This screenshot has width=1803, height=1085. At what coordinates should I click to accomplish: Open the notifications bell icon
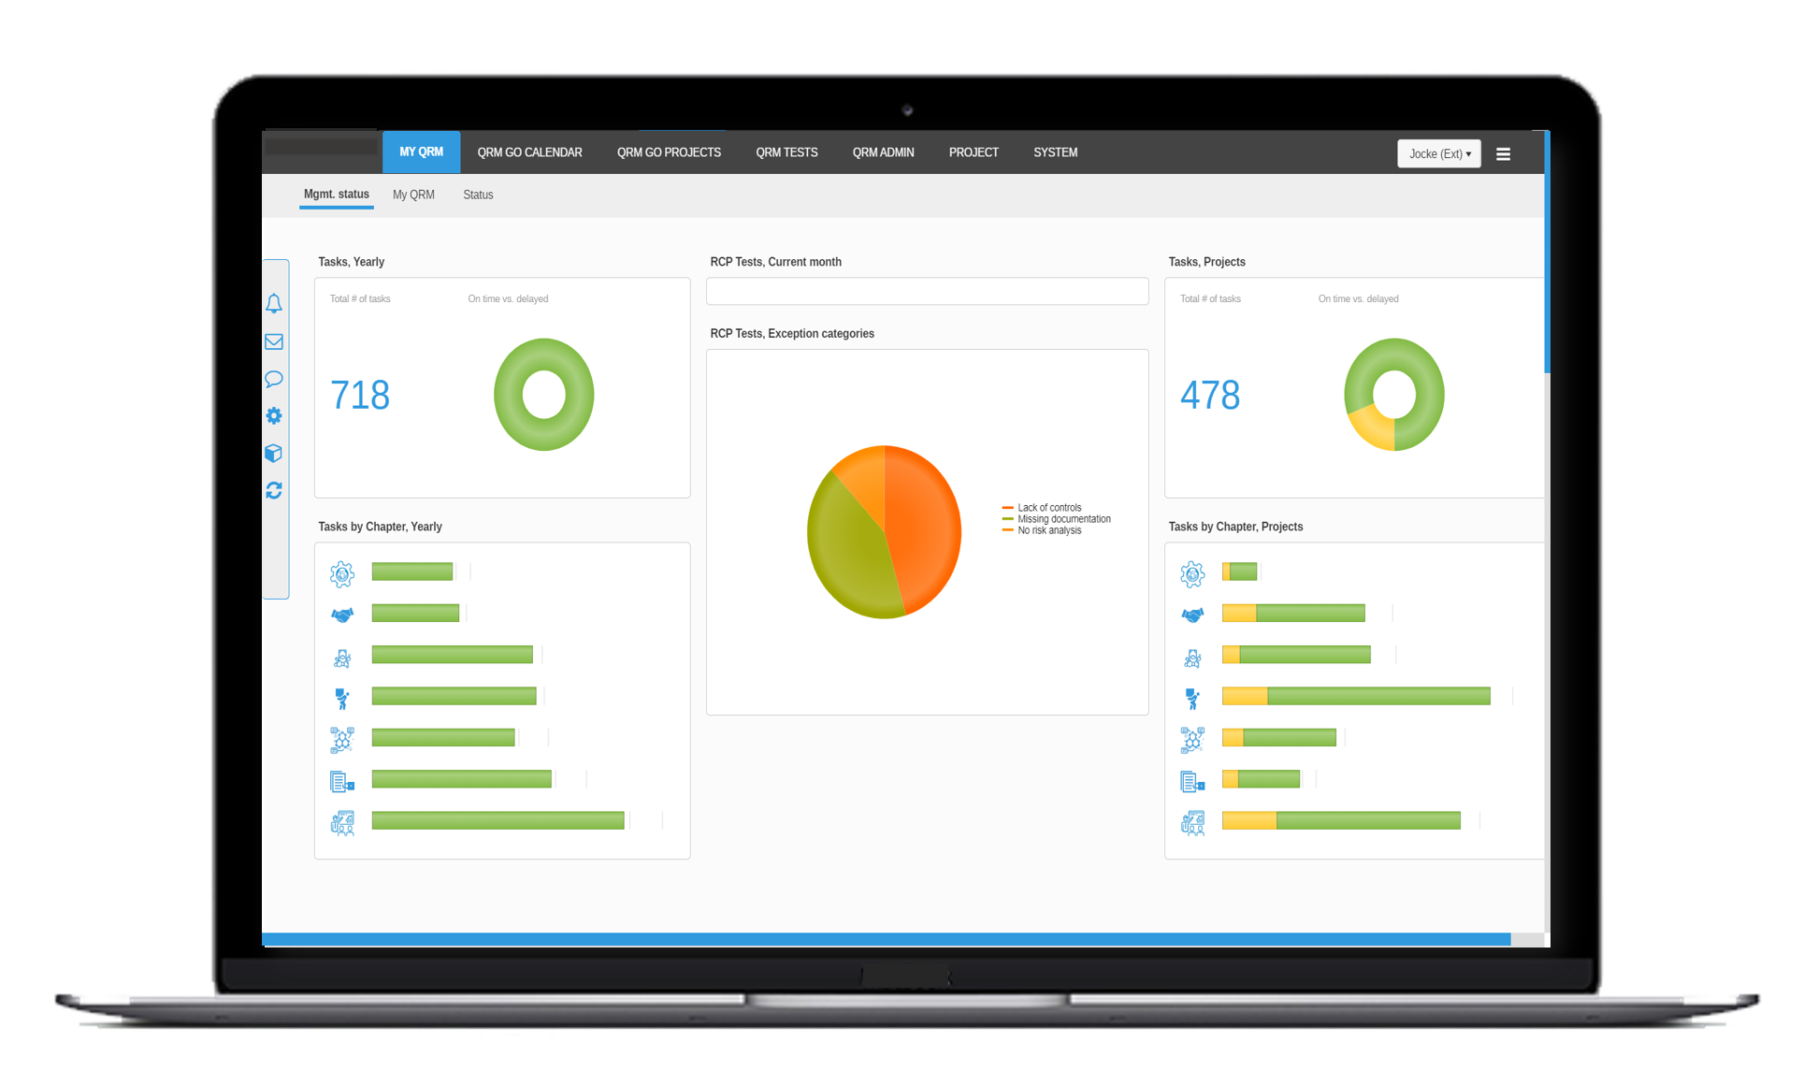point(274,303)
